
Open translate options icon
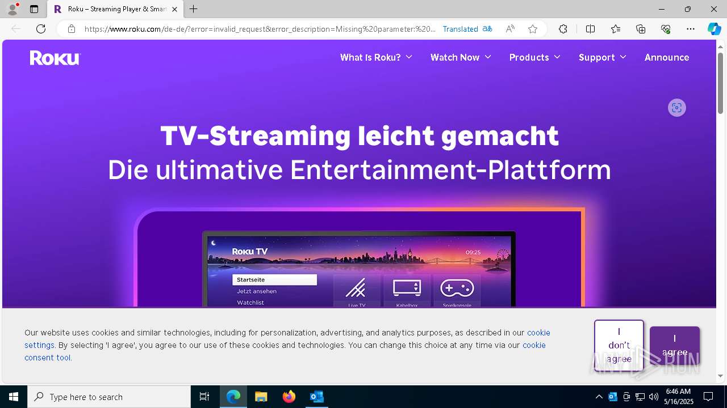(x=487, y=29)
